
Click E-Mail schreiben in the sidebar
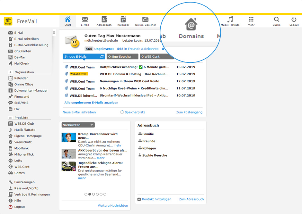pyautogui.click(x=23, y=39)
